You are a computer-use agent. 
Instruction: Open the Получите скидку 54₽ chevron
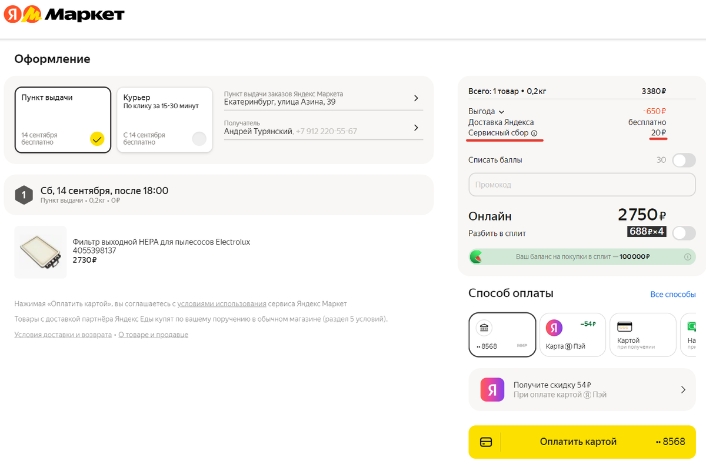(683, 389)
